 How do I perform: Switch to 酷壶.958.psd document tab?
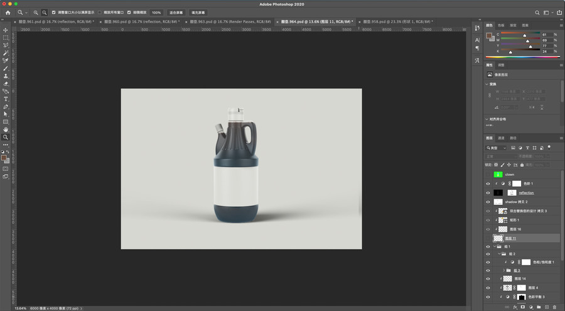398,21
